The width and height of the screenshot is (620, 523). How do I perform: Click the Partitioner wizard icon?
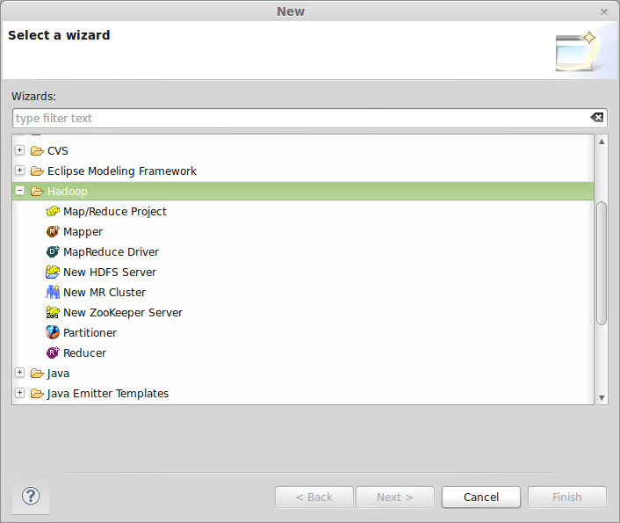point(53,332)
